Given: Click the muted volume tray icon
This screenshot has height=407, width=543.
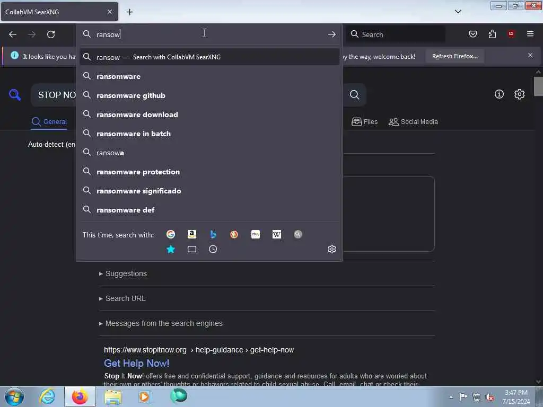Looking at the screenshot, I should point(489,397).
